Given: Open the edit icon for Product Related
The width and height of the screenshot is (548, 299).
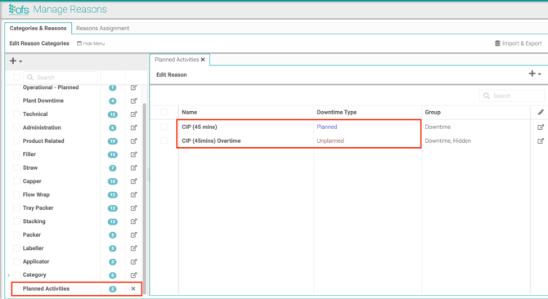Looking at the screenshot, I should pyautogui.click(x=133, y=141).
